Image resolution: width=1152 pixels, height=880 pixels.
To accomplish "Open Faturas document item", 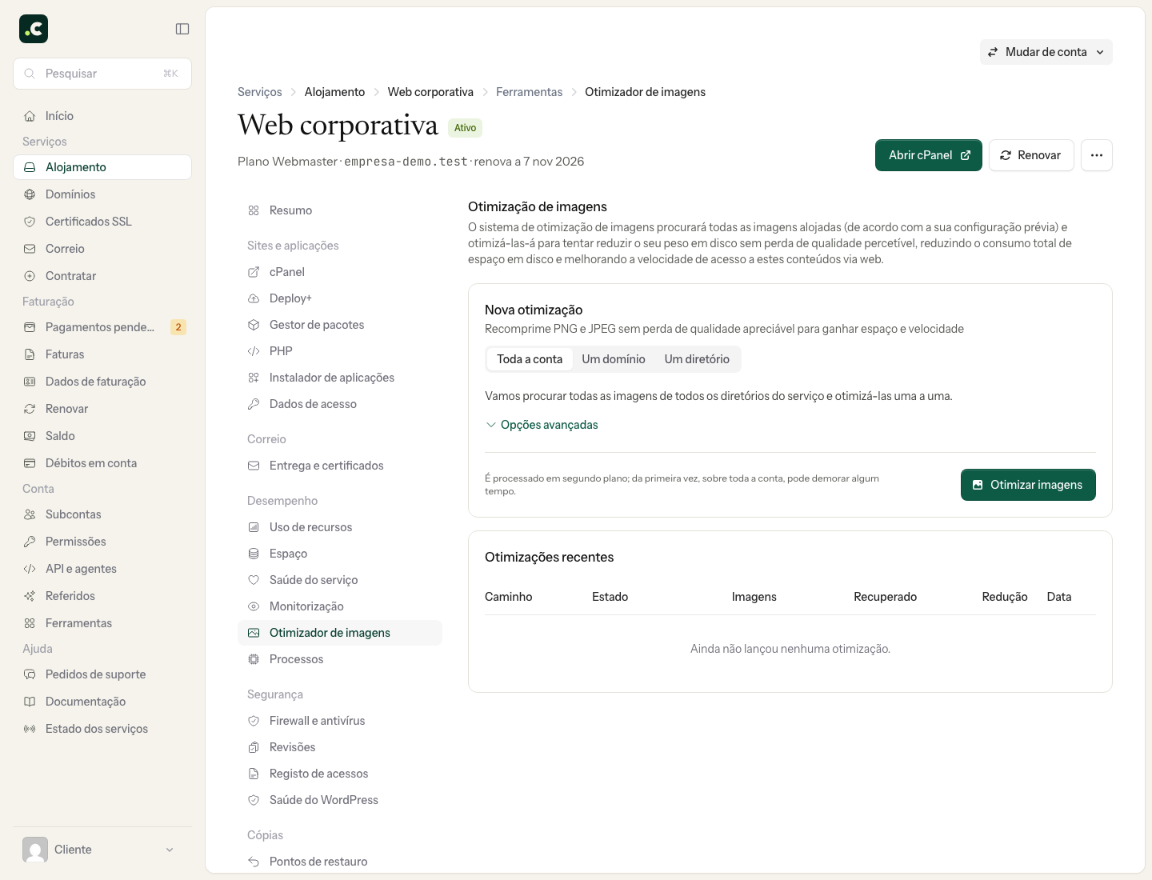I will coord(102,354).
